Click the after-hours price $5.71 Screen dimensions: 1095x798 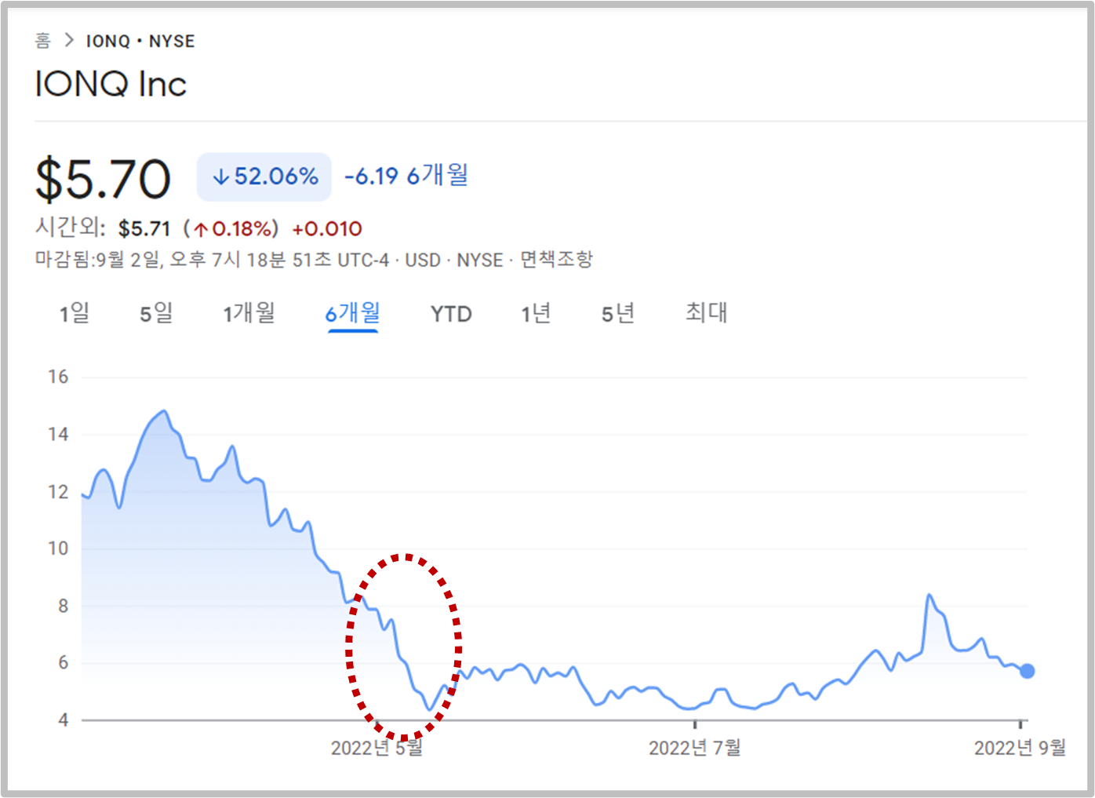point(144,229)
